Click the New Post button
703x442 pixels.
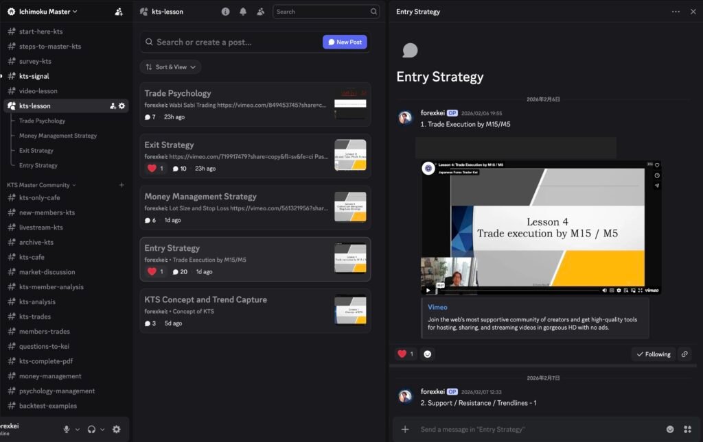(x=345, y=42)
